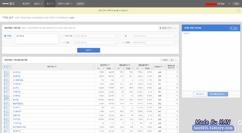Add keyword row with 173,900 mobile searches
Screen dimensions: 242x133
click(x=7, y=92)
